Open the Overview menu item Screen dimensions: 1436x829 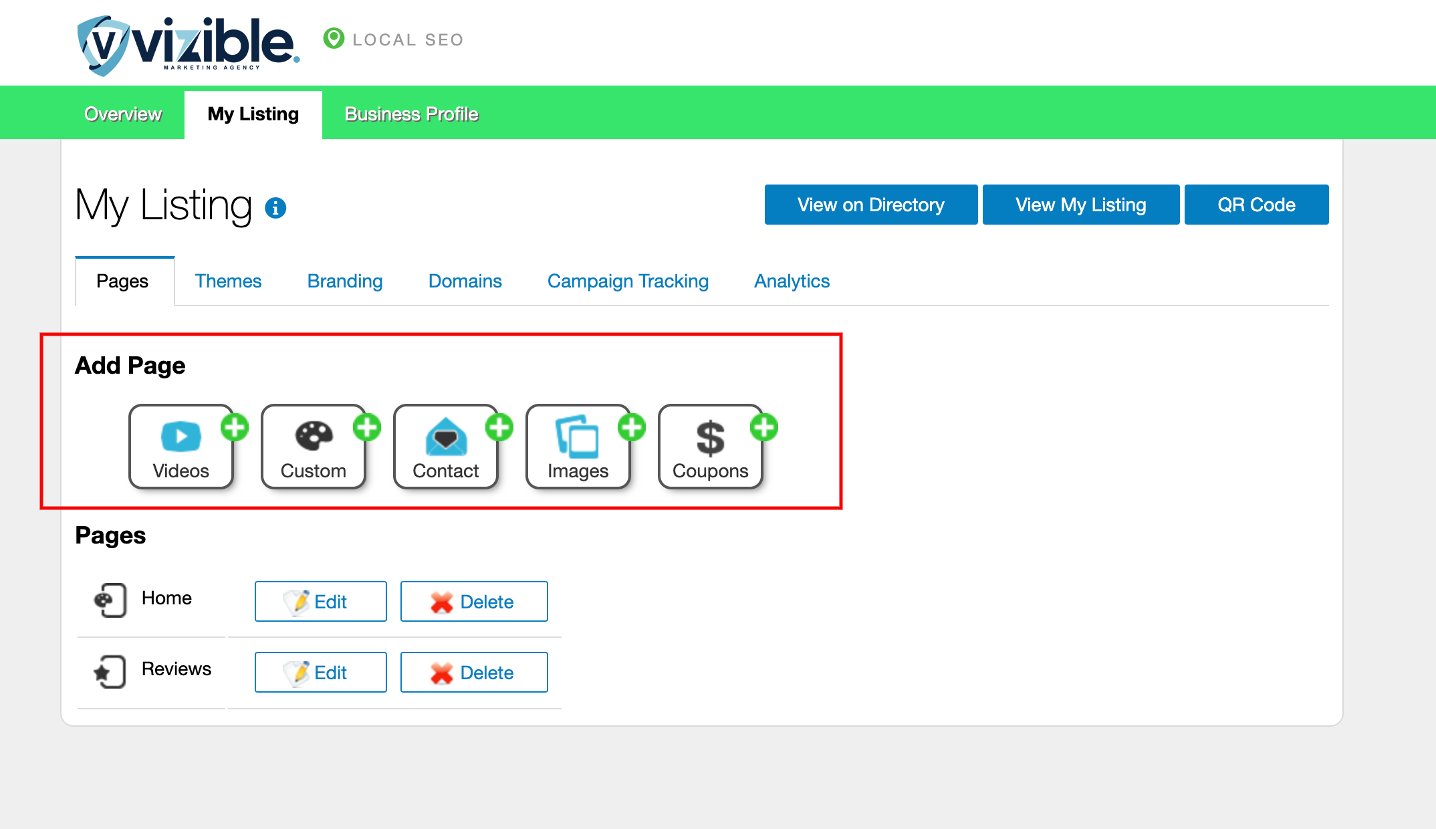[x=123, y=114]
